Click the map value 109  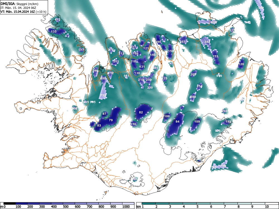(x=197, y=121)
